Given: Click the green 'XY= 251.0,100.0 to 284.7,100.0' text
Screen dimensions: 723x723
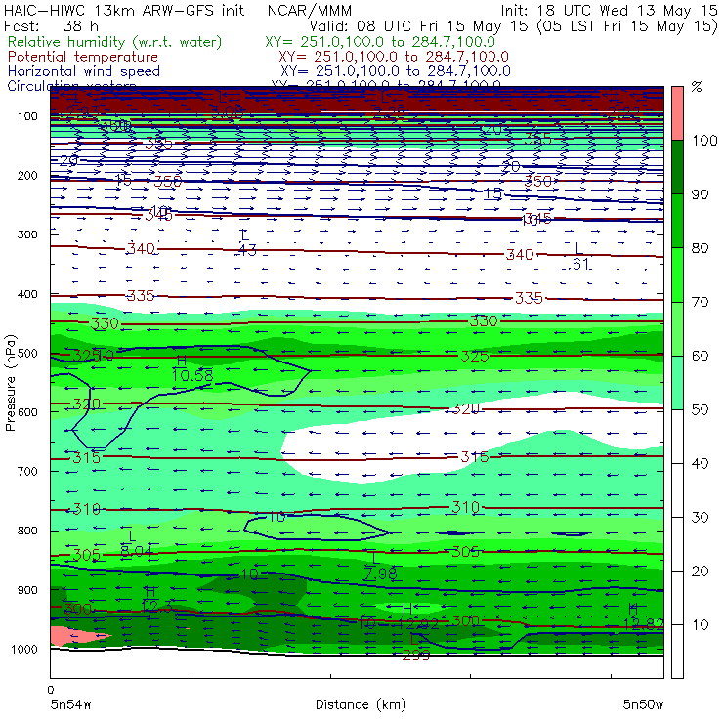Looking at the screenshot, I should [x=380, y=42].
